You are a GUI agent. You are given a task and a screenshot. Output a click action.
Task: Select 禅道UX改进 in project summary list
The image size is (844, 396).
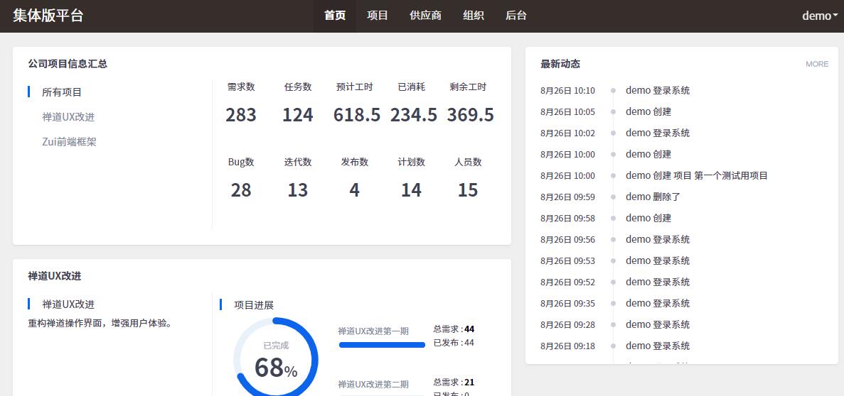point(68,117)
